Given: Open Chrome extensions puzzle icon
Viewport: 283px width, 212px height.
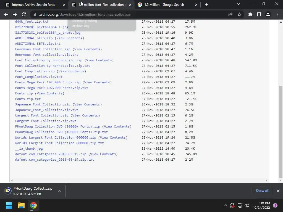Looking at the screenshot, I should [x=250, y=14].
